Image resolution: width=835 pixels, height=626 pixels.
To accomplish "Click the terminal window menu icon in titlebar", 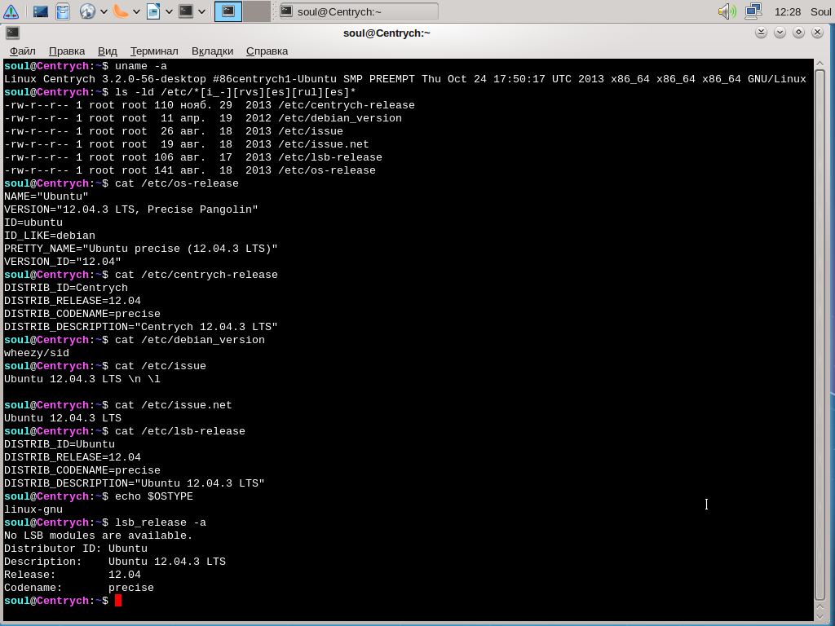I will click(13, 33).
